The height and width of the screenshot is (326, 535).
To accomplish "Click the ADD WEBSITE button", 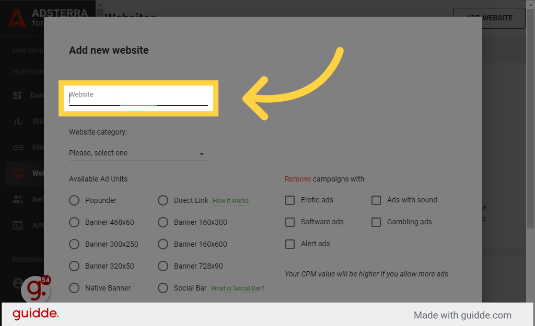I will [x=489, y=18].
